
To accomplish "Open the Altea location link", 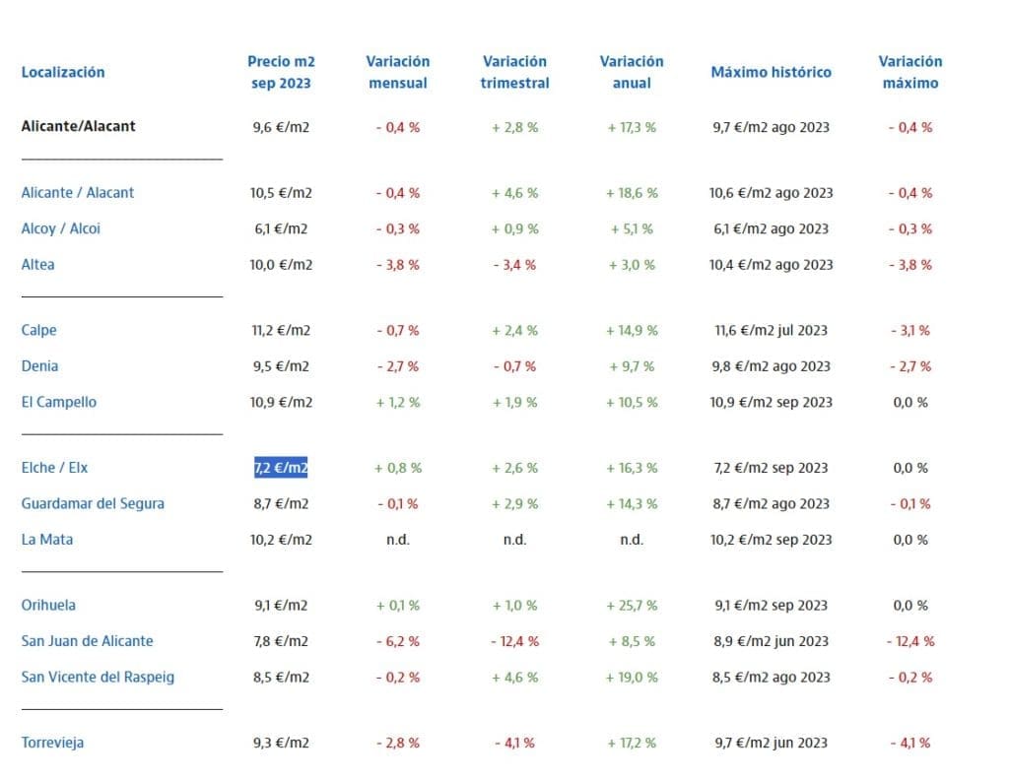I will coord(38,265).
